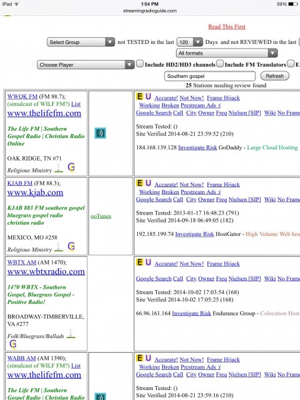Screen dimensions: 300x400
Task: Click Investigate Risk for 184.168.139.128
Action: pyautogui.click(x=197, y=147)
